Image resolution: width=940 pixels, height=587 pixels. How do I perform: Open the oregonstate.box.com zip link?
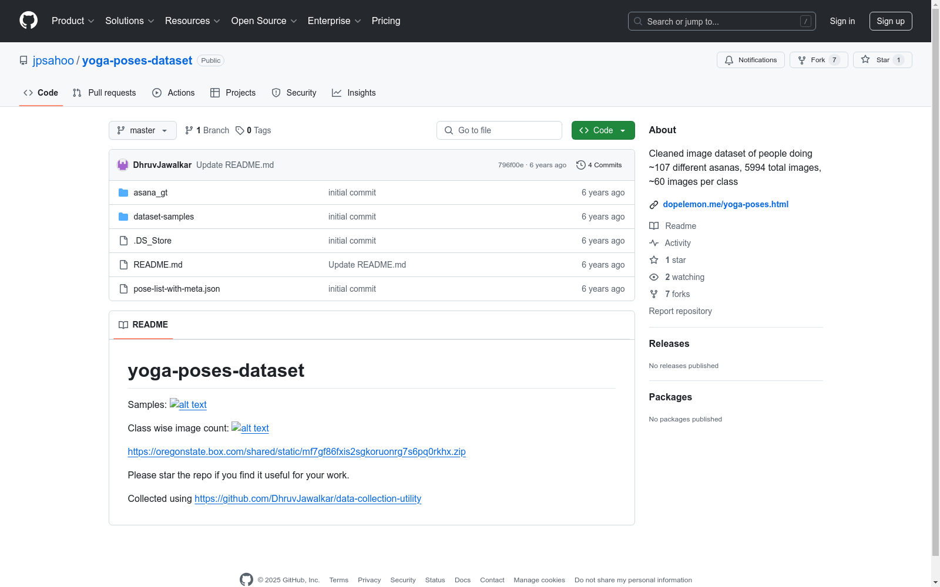(x=297, y=451)
